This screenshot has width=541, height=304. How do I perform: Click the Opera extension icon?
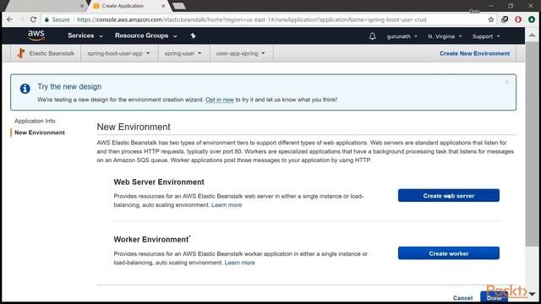tap(518, 19)
